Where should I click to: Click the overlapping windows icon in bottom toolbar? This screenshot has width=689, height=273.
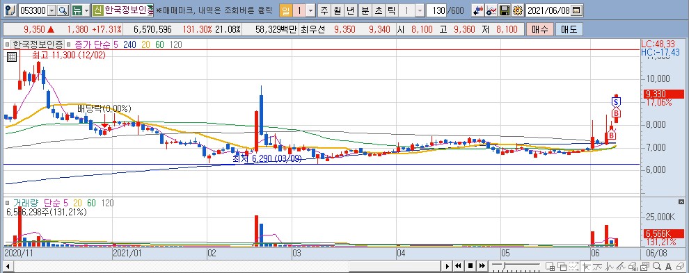(562, 266)
